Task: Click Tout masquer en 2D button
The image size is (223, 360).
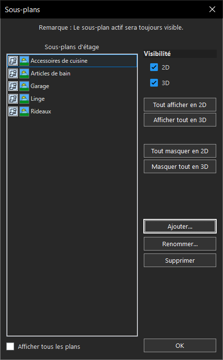Action: click(x=180, y=151)
